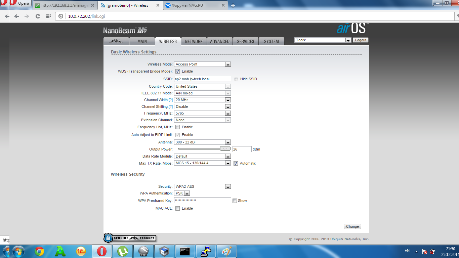Open the Windows Start menu

(x=18, y=251)
